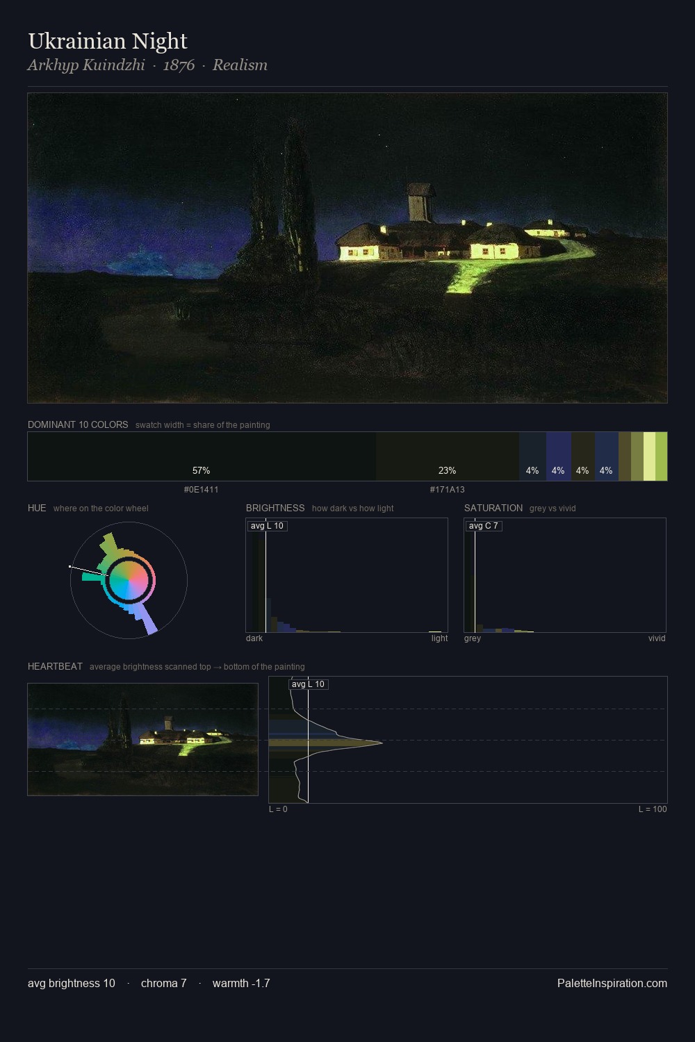Click the brightness histogram chart
The height and width of the screenshot is (1042, 695).
pyautogui.click(x=347, y=575)
